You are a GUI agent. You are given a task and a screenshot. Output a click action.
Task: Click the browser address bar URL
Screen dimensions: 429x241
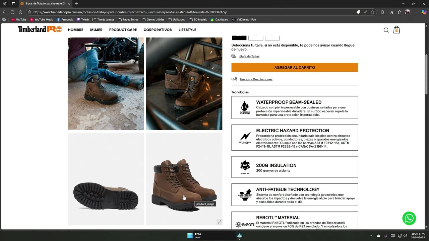130,12
